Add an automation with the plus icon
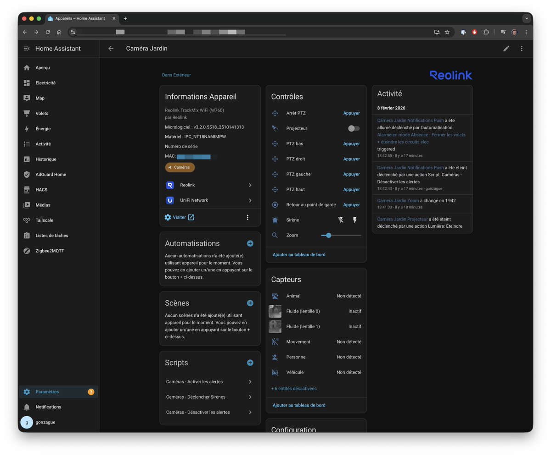 tap(250, 243)
